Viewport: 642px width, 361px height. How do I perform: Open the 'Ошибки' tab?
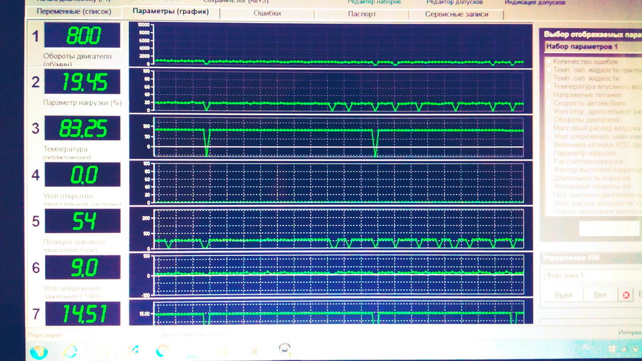267,13
